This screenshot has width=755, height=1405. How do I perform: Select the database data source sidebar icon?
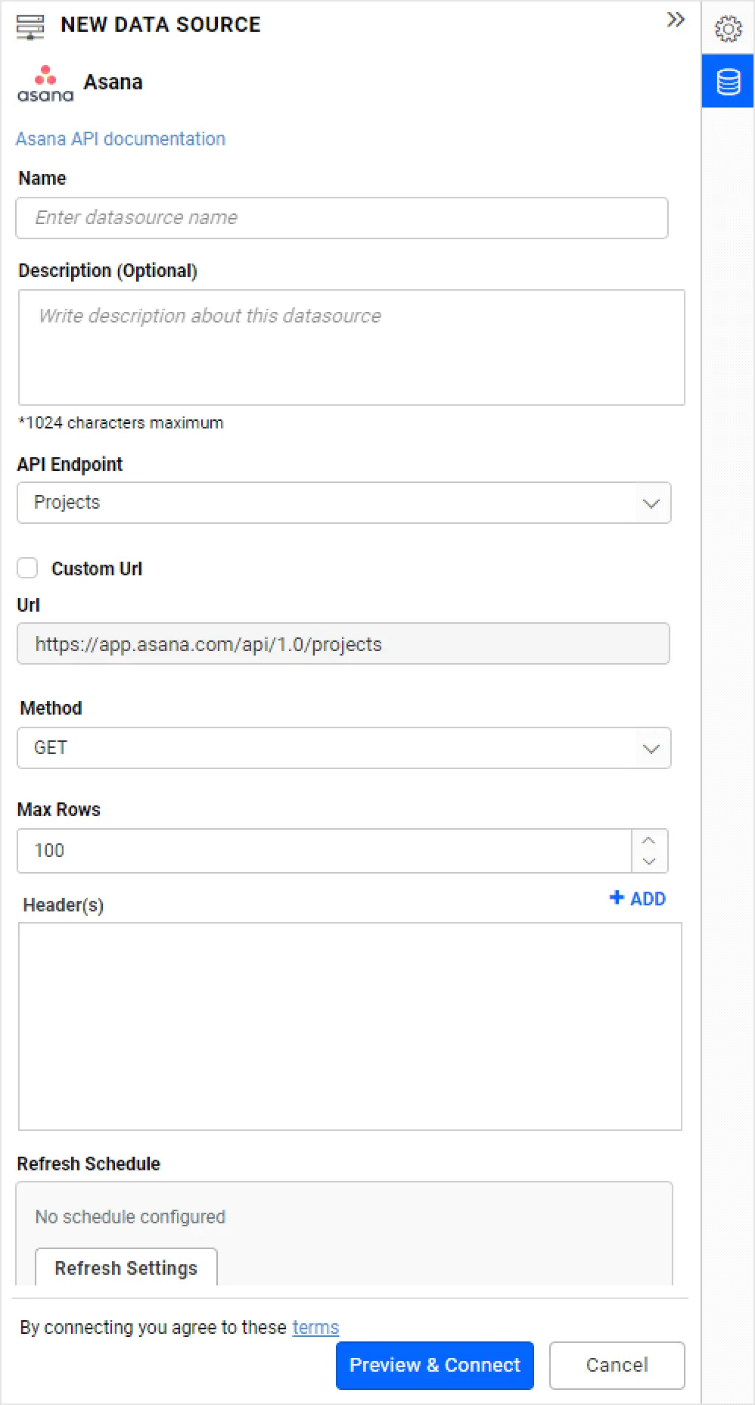[x=728, y=82]
